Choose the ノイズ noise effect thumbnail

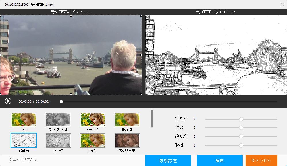tap(93, 140)
